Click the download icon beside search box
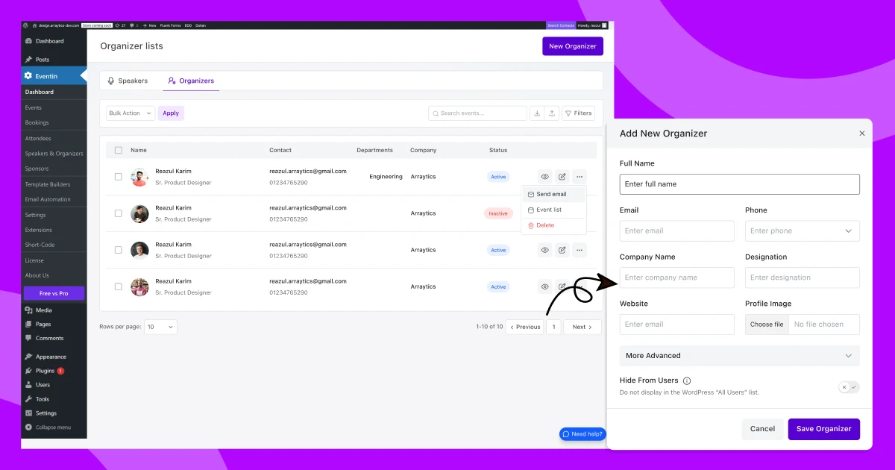 coord(537,113)
